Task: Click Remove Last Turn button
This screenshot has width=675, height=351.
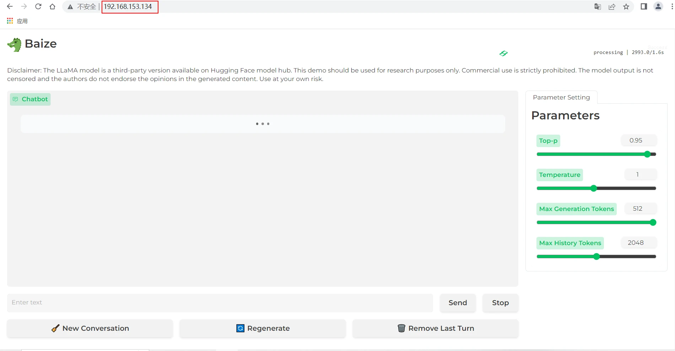Action: [x=436, y=328]
